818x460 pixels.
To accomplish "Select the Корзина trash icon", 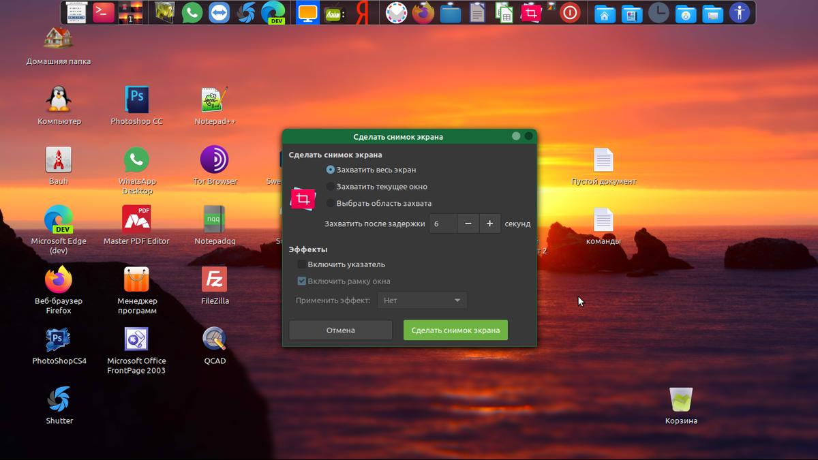I will (x=681, y=405).
